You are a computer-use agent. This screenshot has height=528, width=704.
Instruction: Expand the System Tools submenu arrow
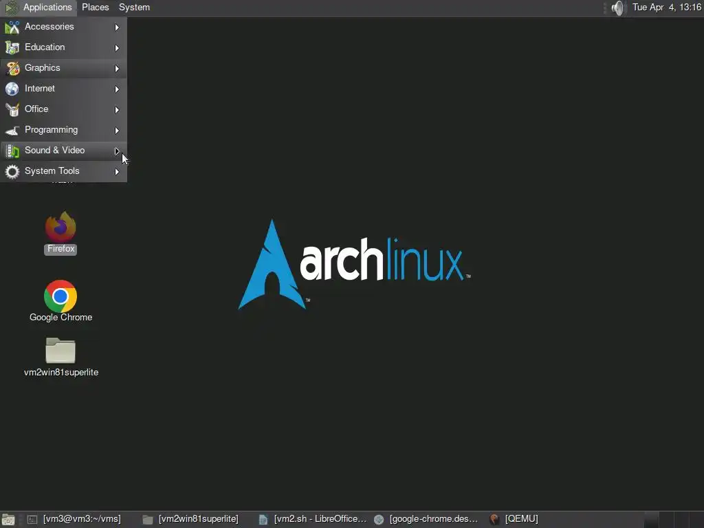click(117, 172)
